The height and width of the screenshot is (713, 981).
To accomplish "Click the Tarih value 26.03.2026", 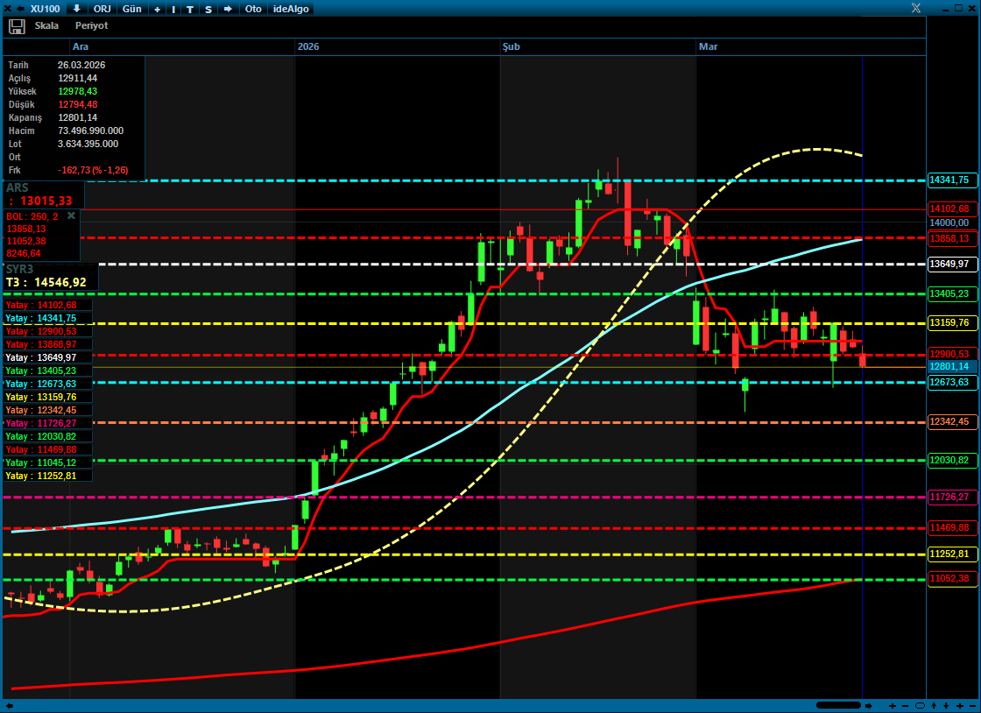I will [x=81, y=65].
